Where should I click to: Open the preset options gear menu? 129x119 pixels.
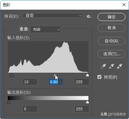tap(89, 16)
